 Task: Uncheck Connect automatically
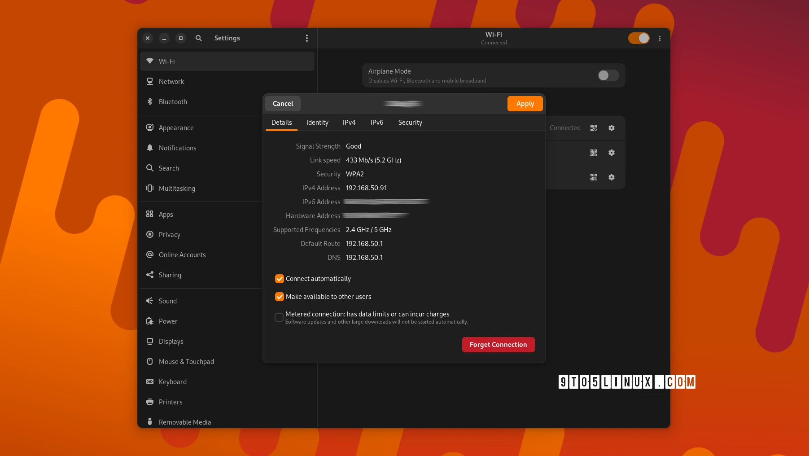click(x=279, y=279)
